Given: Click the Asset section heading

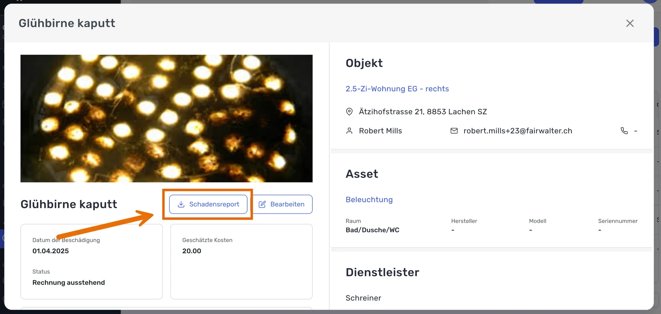Looking at the screenshot, I should coord(362,174).
